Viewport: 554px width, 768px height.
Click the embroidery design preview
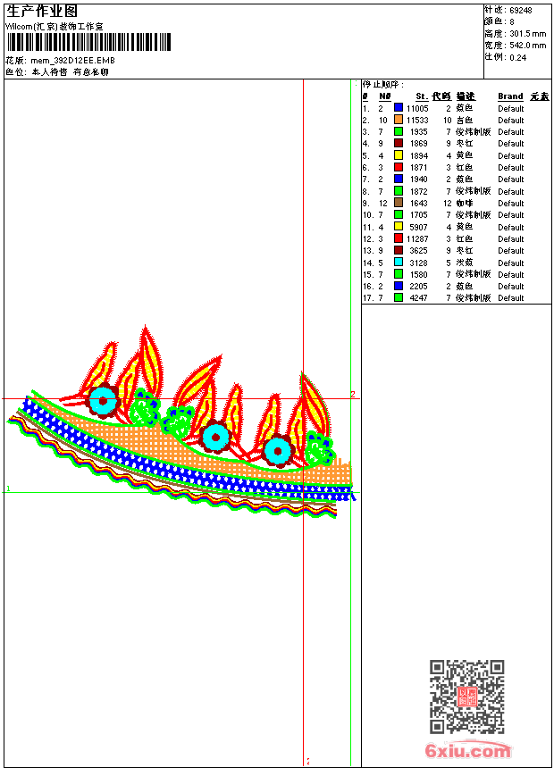(x=181, y=422)
